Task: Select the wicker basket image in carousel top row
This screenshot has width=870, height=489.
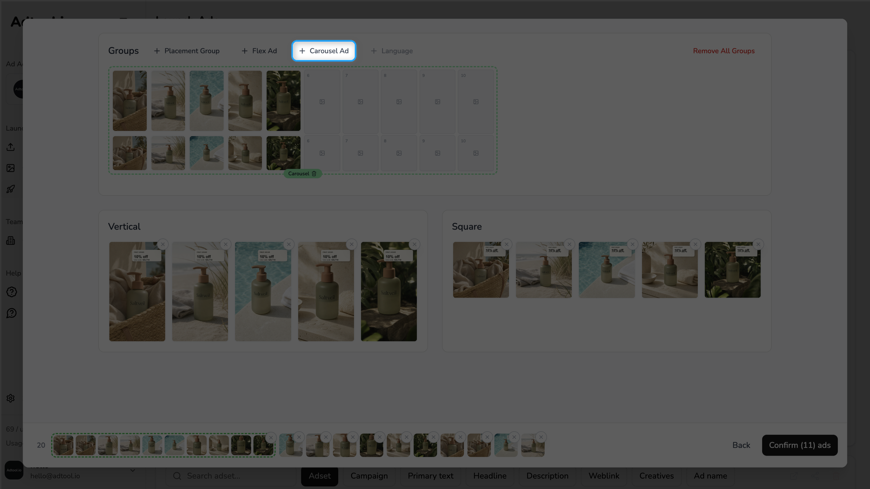Action: 130,101
